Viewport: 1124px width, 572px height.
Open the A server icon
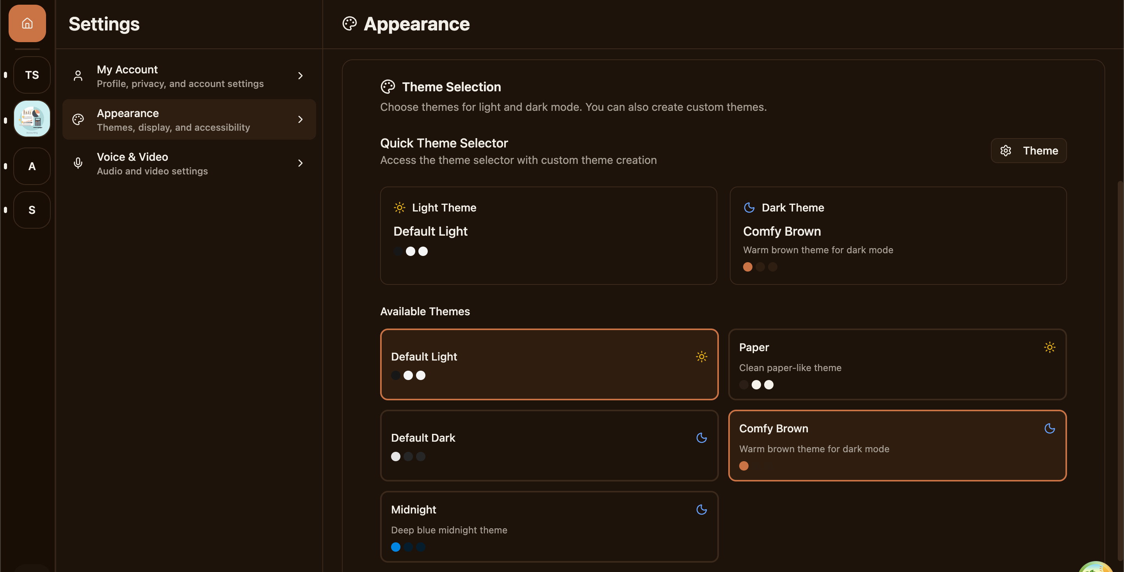click(32, 166)
